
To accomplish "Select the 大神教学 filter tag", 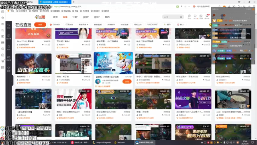I will [111, 25].
